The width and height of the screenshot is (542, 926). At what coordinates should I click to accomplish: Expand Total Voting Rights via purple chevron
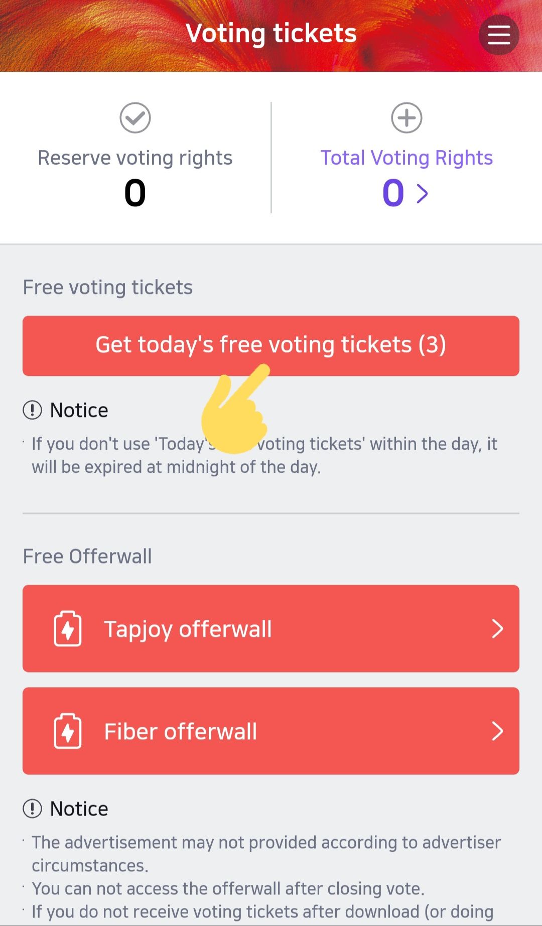coord(423,194)
